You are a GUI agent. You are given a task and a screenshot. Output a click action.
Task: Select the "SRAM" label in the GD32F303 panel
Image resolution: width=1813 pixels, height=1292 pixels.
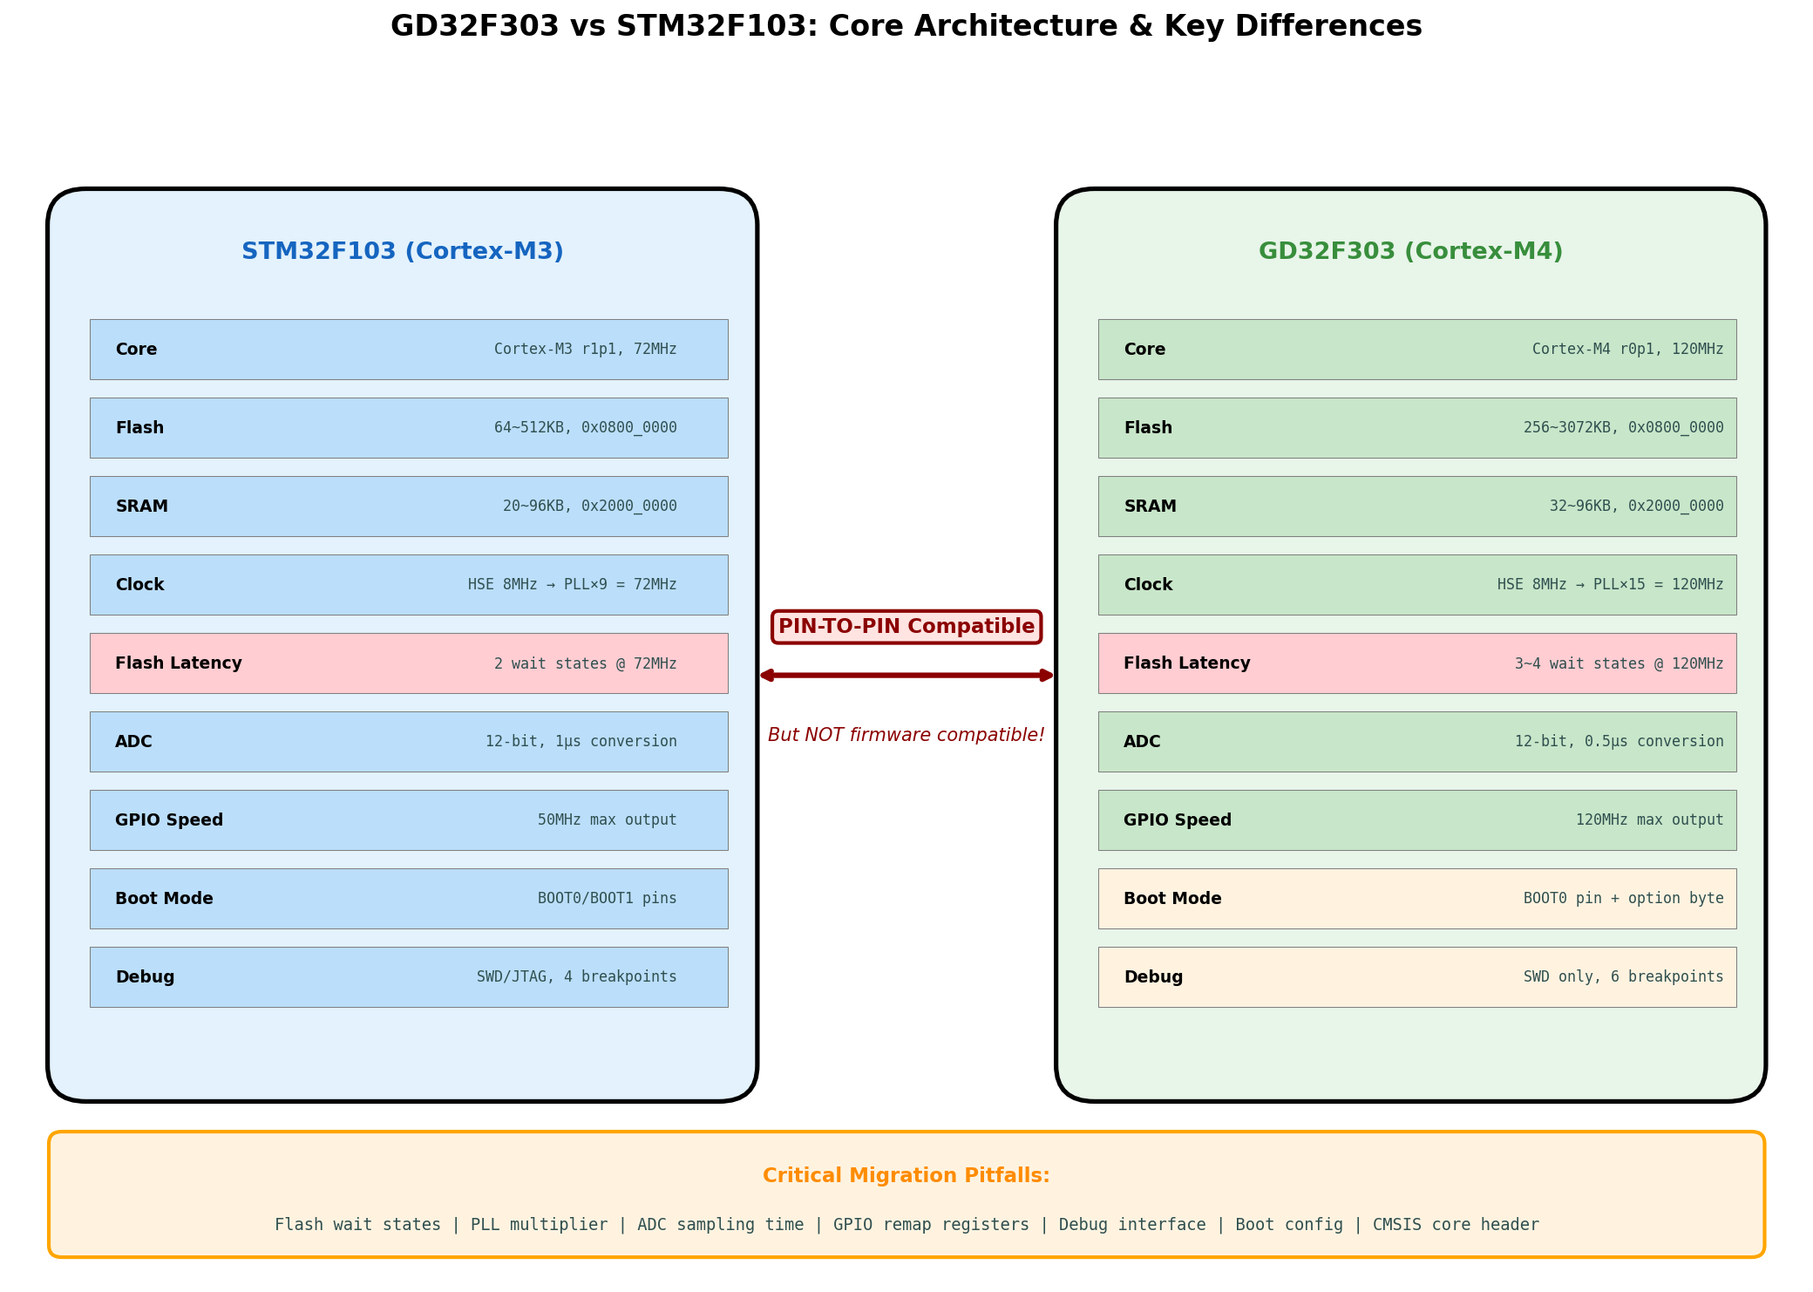coord(1150,507)
